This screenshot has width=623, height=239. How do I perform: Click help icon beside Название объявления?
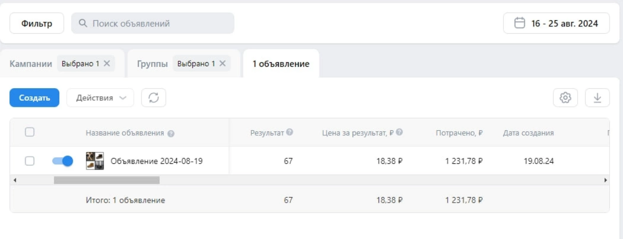click(x=171, y=134)
